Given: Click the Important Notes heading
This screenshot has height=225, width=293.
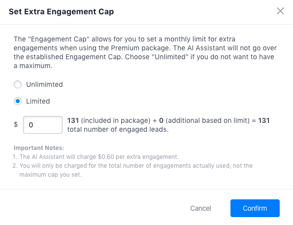Looking at the screenshot, I should coord(39,148).
